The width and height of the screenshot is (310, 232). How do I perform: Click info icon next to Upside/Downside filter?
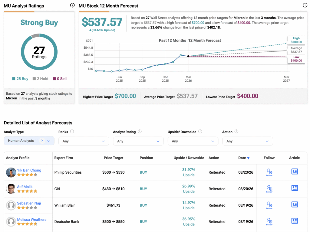pyautogui.click(x=200, y=132)
